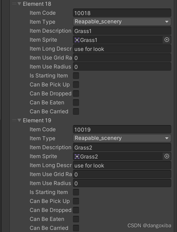Click the Grass2 sprite icon
This screenshot has height=232, width=177.
77,157
